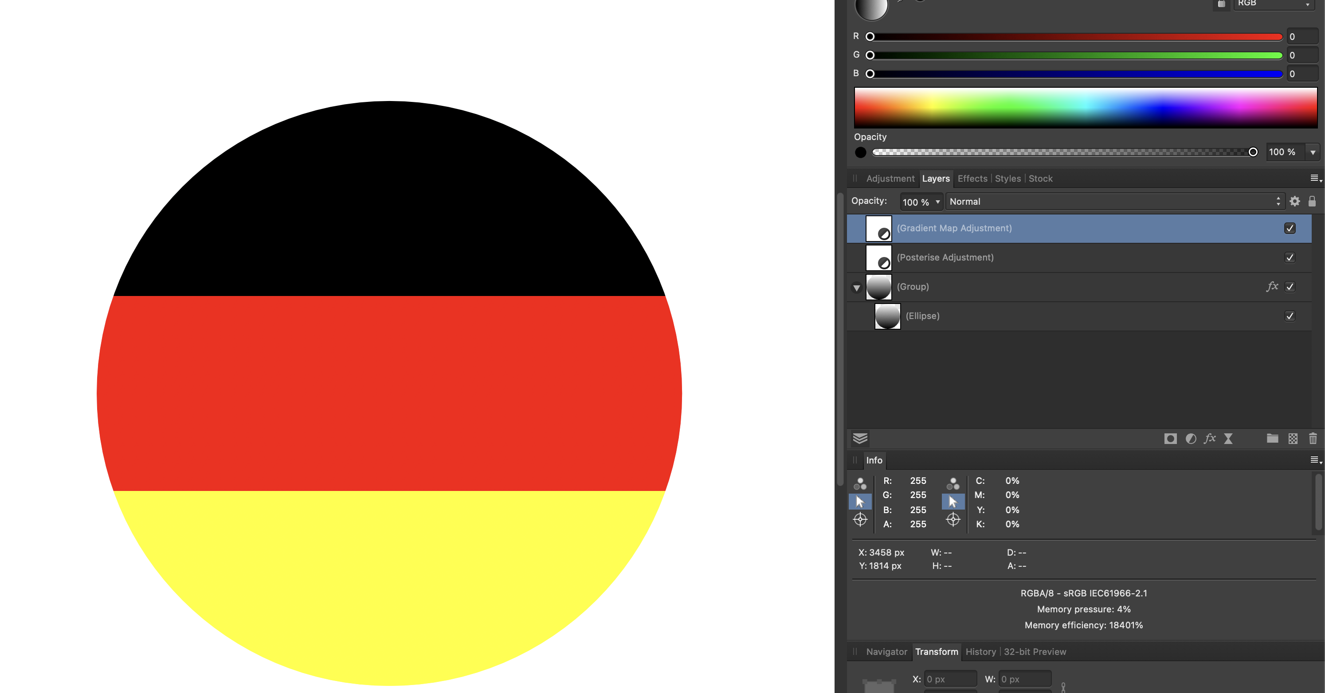Open the Adjustments half-circle icon in the Layers toolbar
The height and width of the screenshot is (693, 1325).
click(x=1191, y=439)
